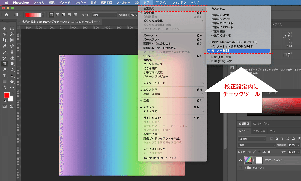This screenshot has height=181, width=301.
Task: Select the Pen tool
Action: coord(12,70)
